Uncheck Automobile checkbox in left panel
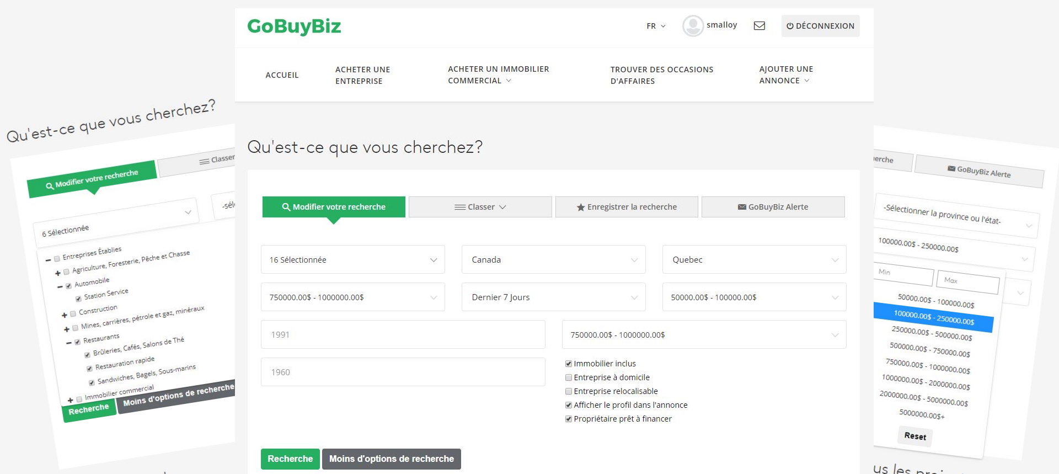 69,286
